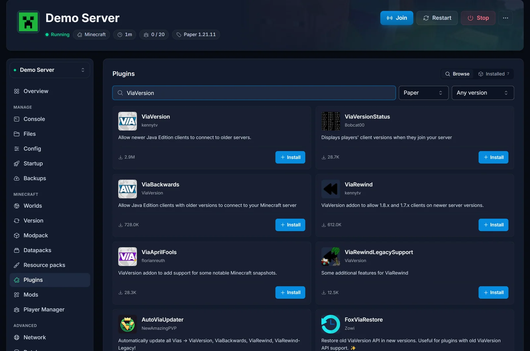The width and height of the screenshot is (530, 351).
Task: Click the plugin search field
Action: [254, 93]
